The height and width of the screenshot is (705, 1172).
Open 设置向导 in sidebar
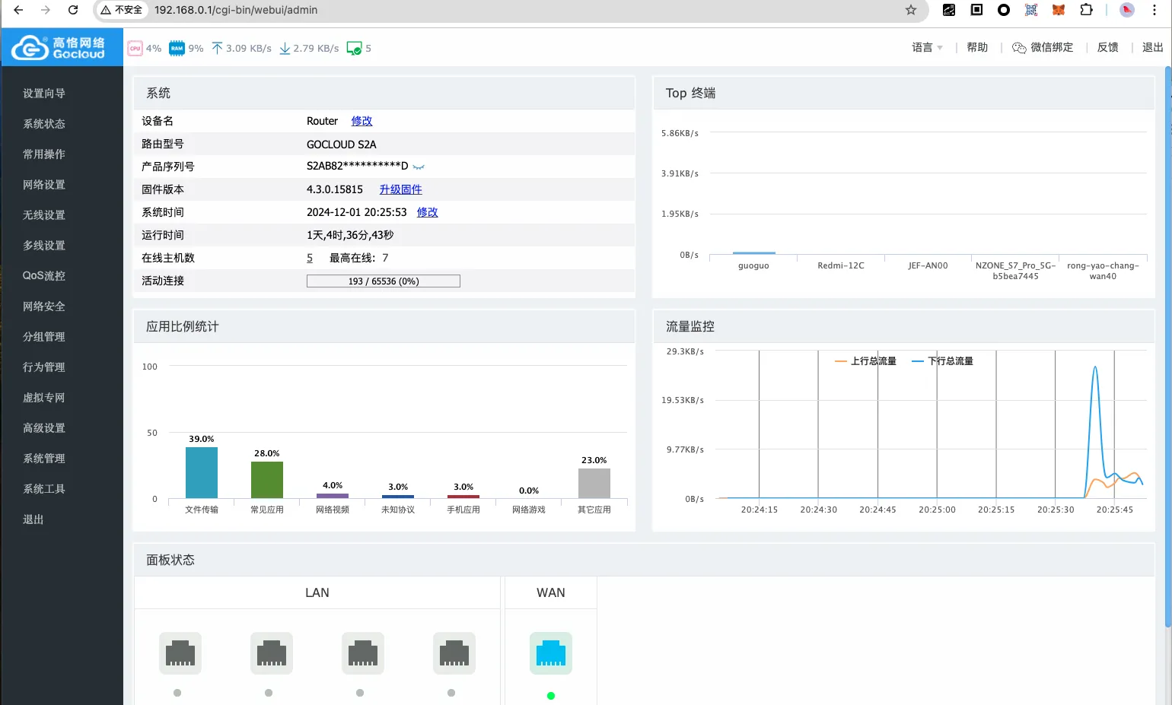click(x=44, y=94)
